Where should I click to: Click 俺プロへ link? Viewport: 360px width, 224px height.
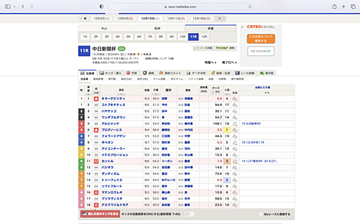(x=229, y=62)
